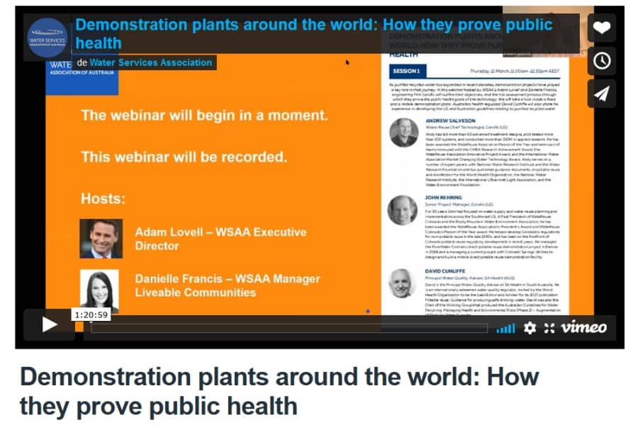Viewport: 638px width, 425px height.
Task: Click Andrew Salveson's speaker photo
Action: pyautogui.click(x=403, y=132)
